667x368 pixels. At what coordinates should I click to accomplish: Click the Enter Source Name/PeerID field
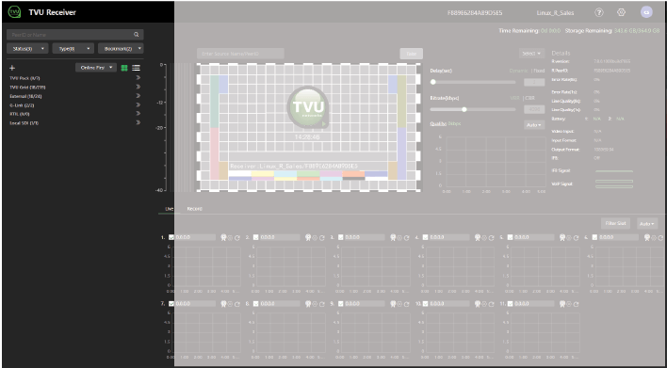(240, 54)
